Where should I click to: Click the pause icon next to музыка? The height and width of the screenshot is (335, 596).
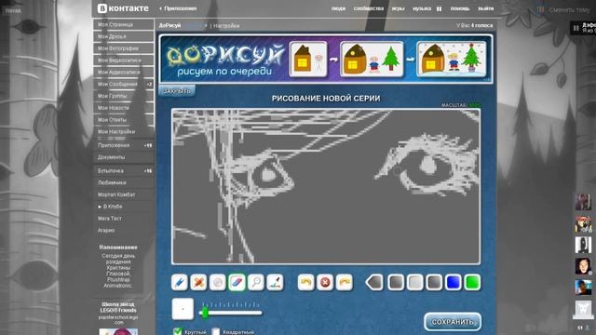439,8
